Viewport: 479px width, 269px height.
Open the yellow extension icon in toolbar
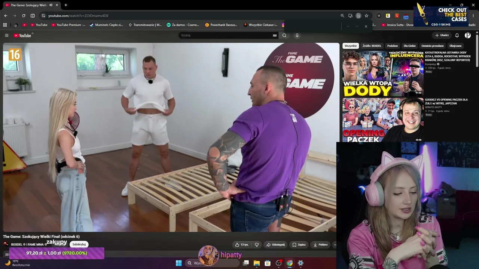(388, 16)
